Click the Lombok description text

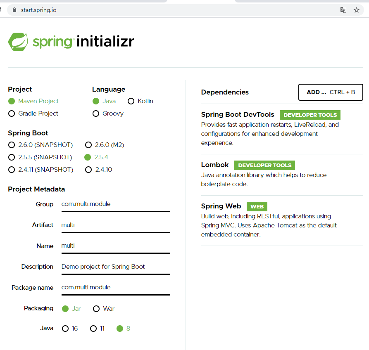[x=264, y=180]
